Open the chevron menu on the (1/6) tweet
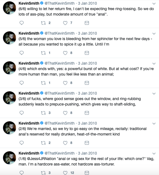159x175 pixels. pyautogui.click(x=154, y=153)
